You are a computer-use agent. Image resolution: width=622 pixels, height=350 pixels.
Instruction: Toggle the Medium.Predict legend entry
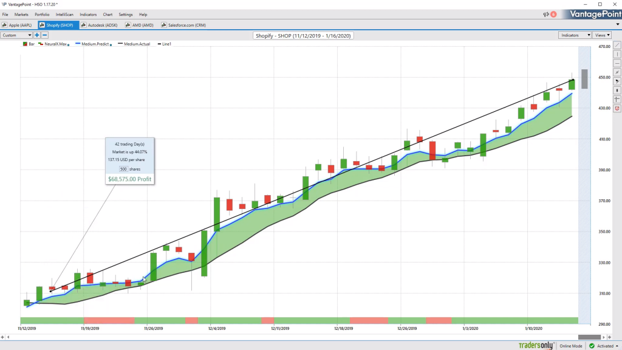tap(94, 44)
